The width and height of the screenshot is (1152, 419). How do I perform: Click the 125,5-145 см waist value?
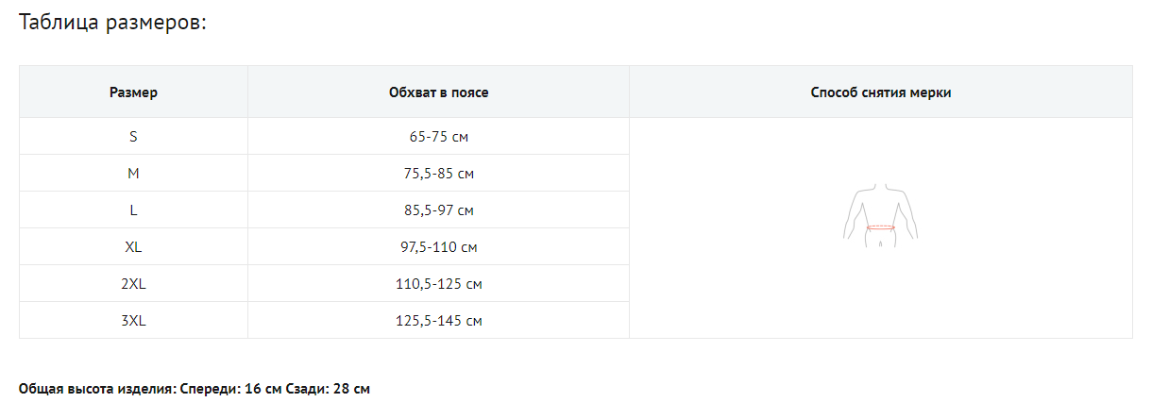(x=439, y=321)
